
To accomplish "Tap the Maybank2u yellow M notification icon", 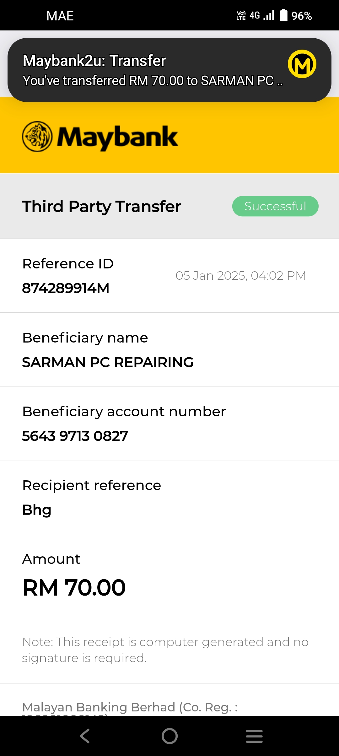I will point(302,64).
